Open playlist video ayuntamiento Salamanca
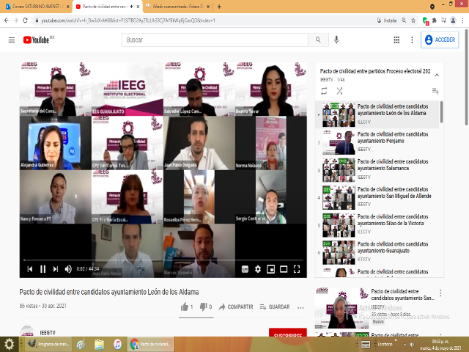 click(x=381, y=164)
